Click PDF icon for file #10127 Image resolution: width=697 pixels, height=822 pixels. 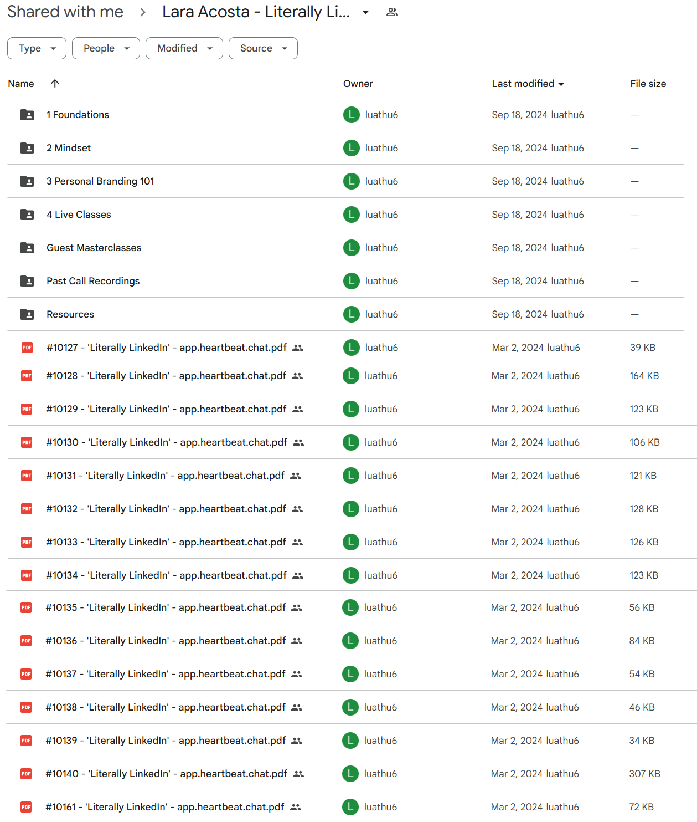click(x=27, y=348)
